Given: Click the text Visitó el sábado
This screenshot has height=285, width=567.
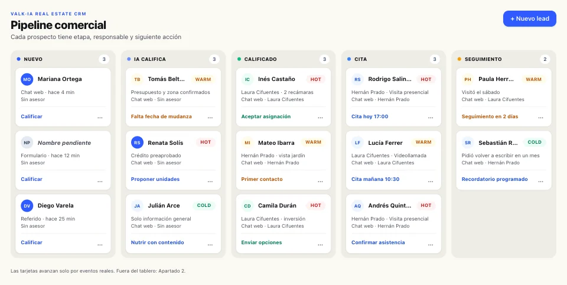Looking at the screenshot, I should tap(481, 92).
